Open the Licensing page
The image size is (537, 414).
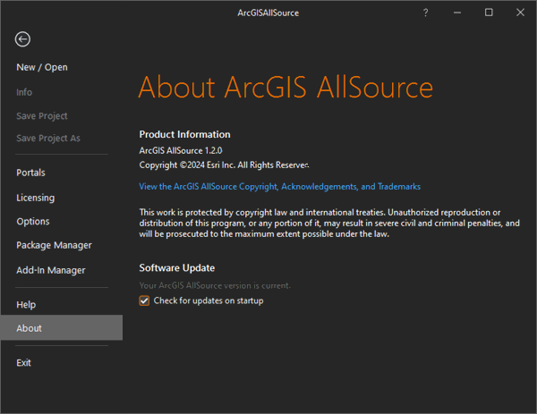35,198
